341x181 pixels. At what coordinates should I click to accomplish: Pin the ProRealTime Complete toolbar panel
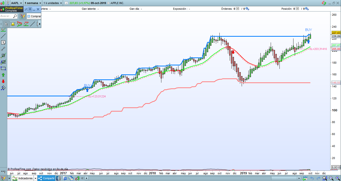click(30, 9)
